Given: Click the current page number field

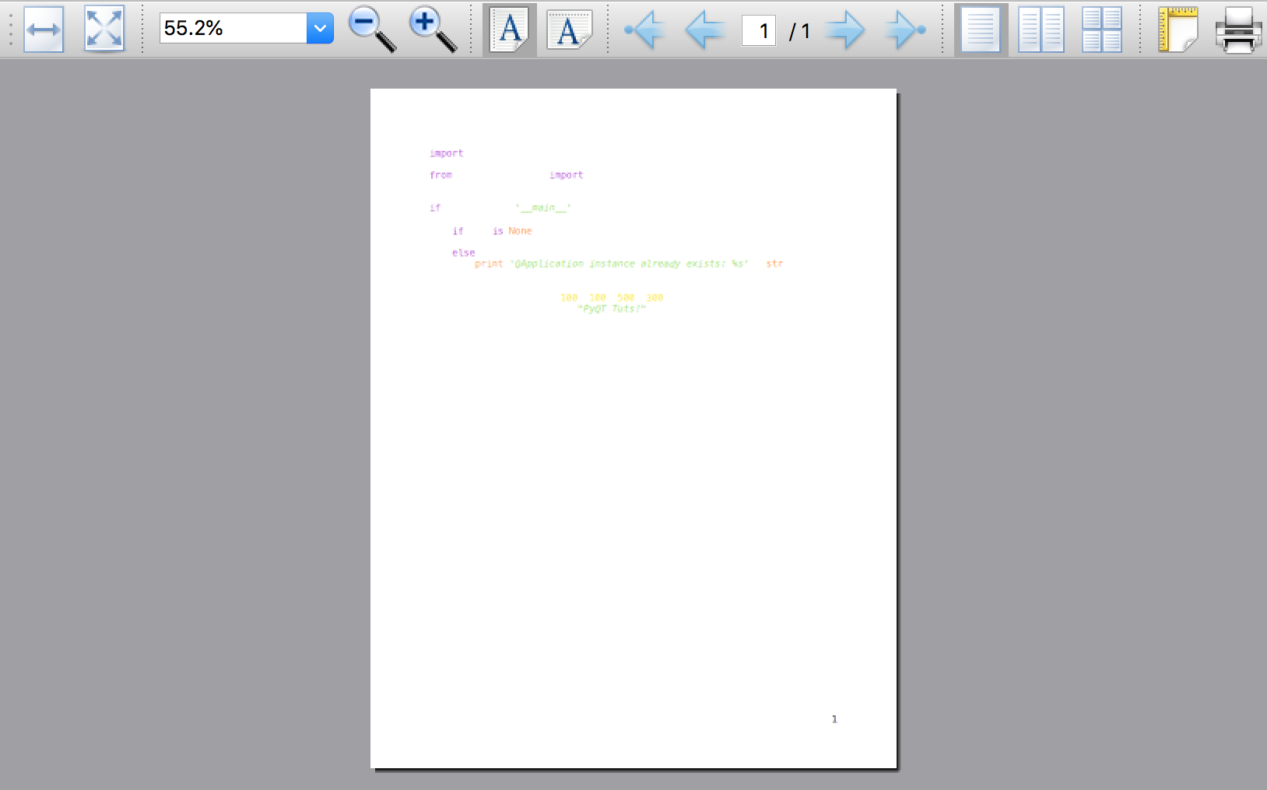Looking at the screenshot, I should (x=759, y=30).
